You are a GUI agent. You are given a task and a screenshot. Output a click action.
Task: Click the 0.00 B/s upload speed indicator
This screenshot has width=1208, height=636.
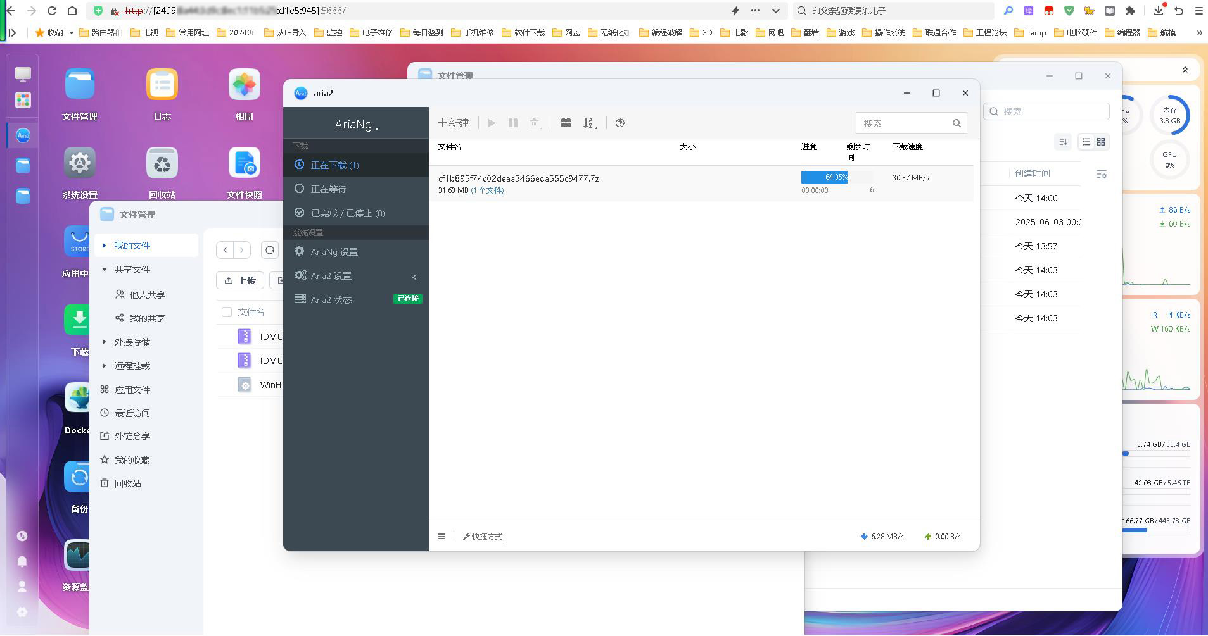point(943,537)
